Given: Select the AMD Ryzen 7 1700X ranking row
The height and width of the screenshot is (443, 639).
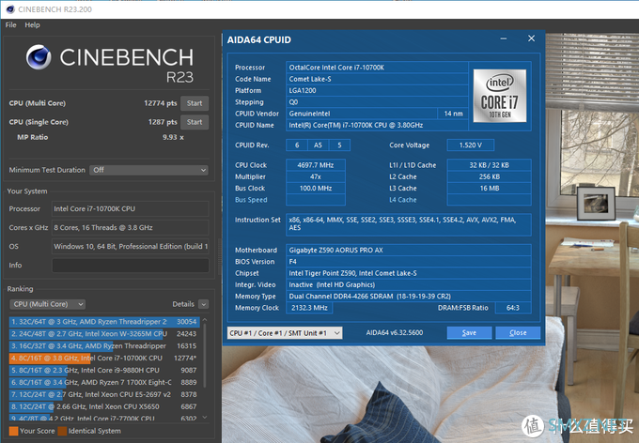Looking at the screenshot, I should click(104, 382).
